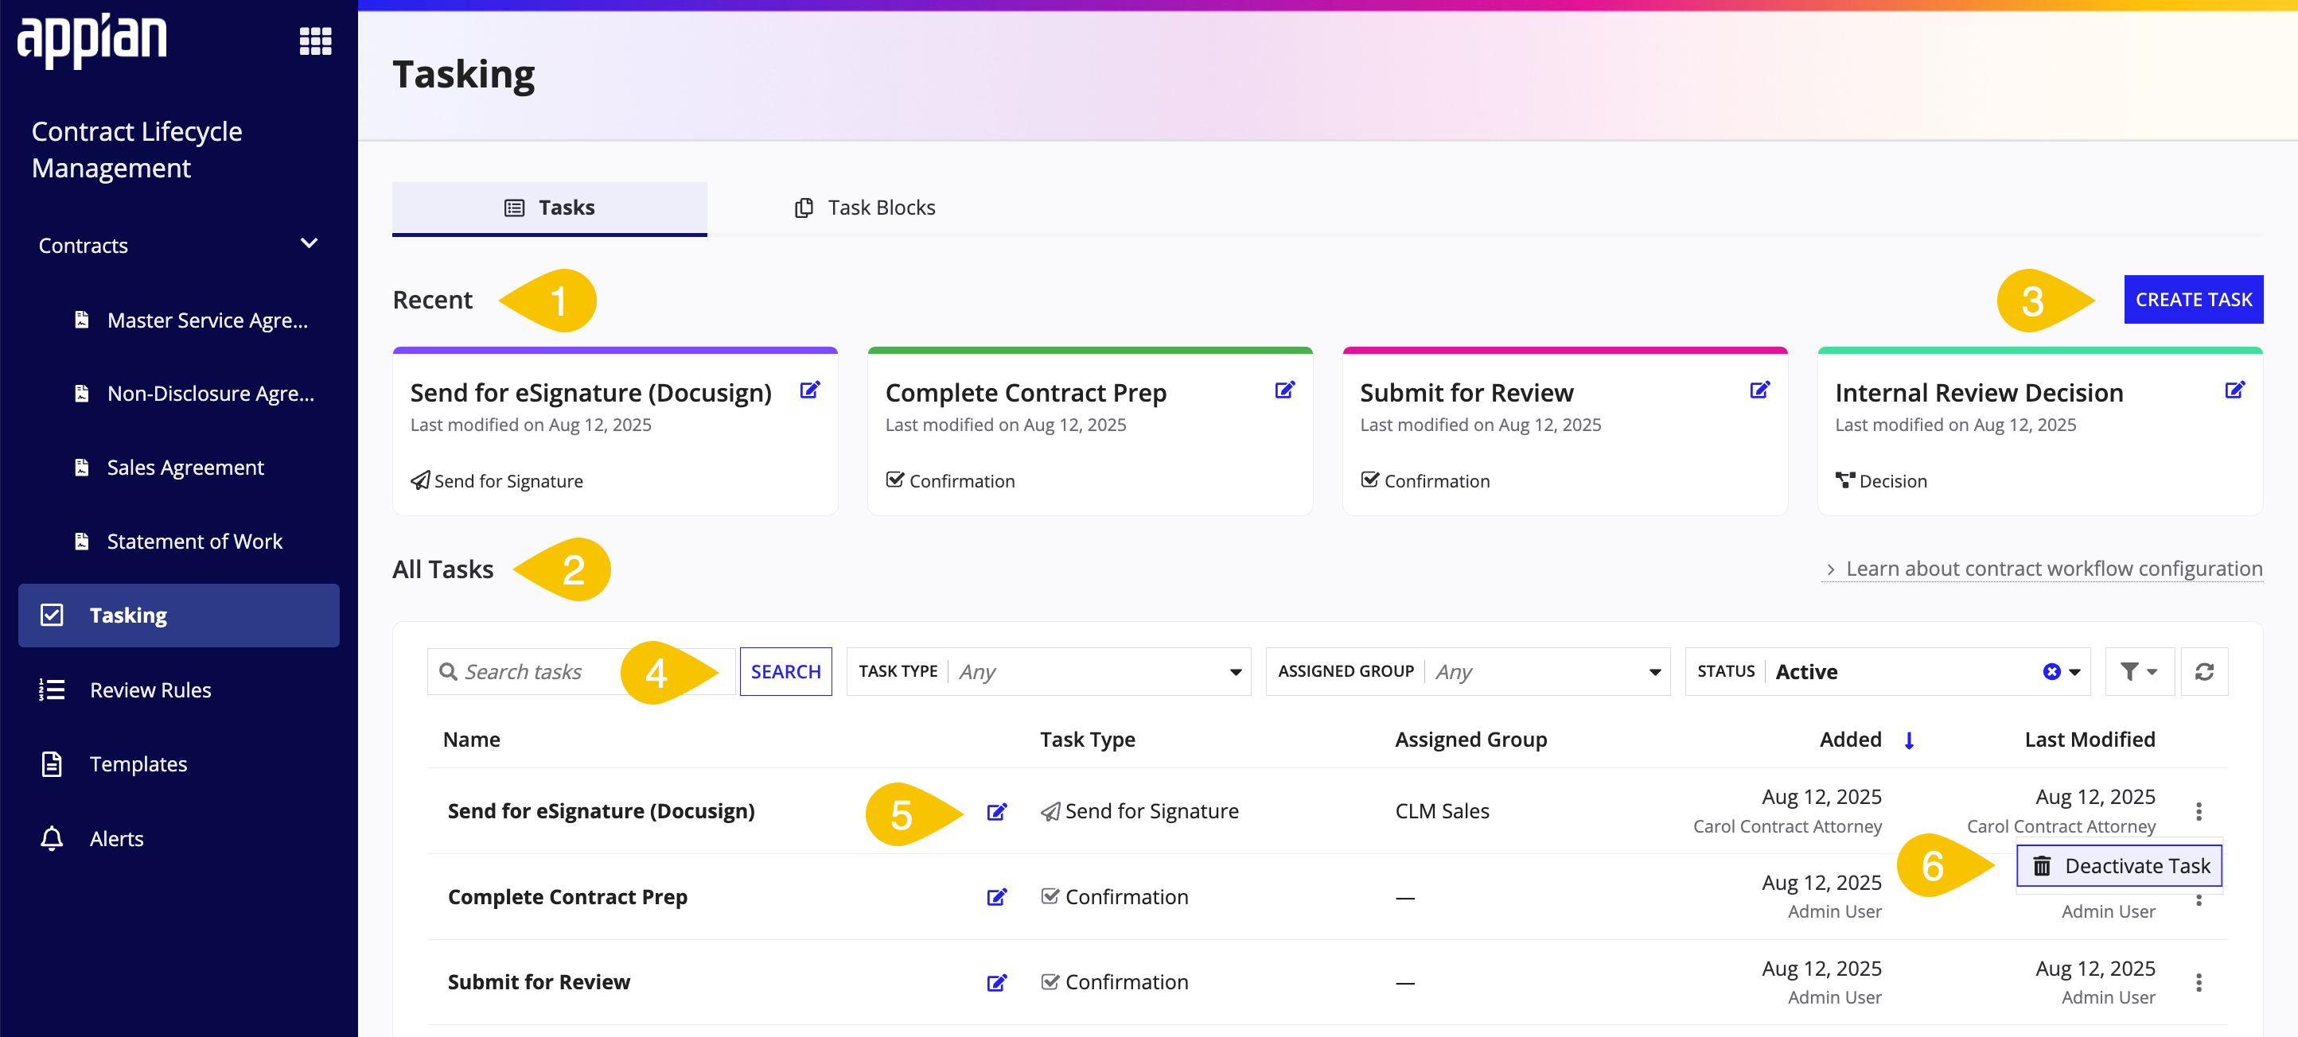Sort by the Added column header

pos(1850,740)
